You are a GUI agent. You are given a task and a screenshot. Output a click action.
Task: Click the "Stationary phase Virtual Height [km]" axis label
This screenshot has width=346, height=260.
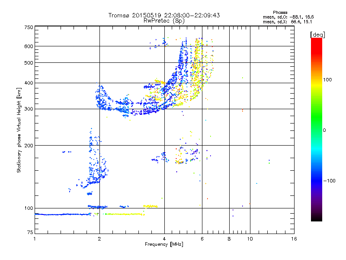pyautogui.click(x=19, y=130)
